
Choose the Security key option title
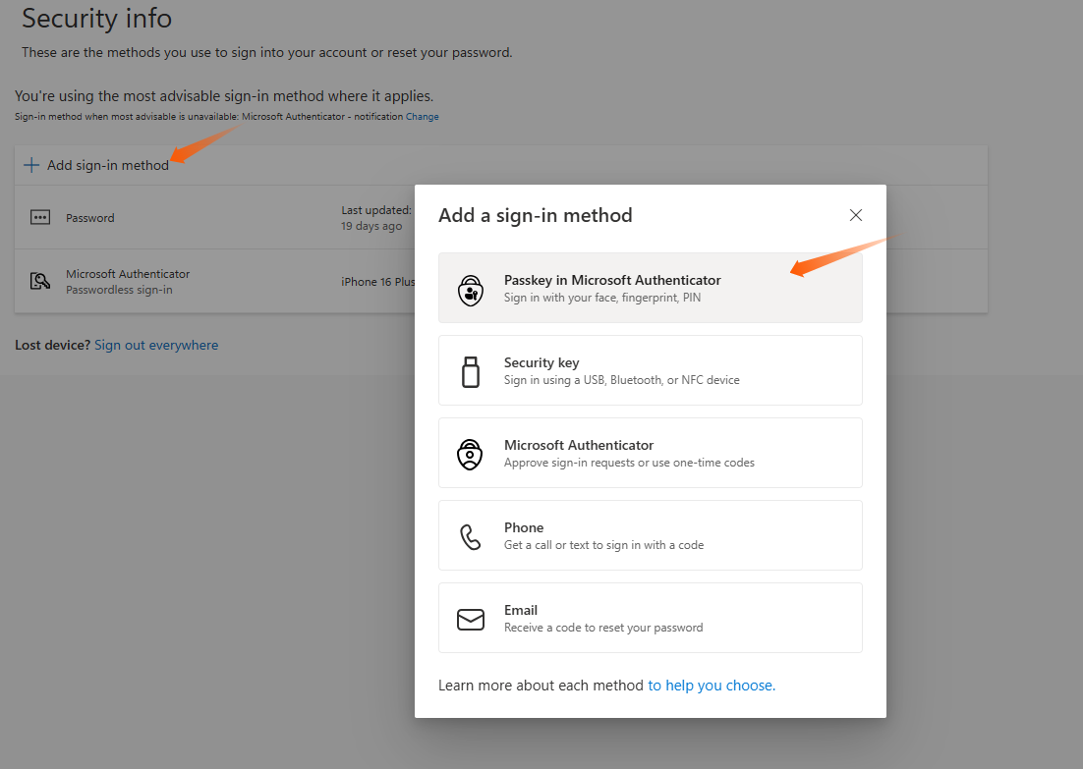coord(541,362)
